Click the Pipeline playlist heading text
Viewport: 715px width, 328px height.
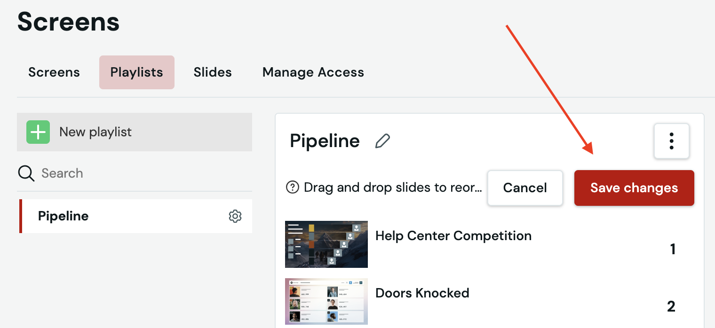tap(325, 141)
